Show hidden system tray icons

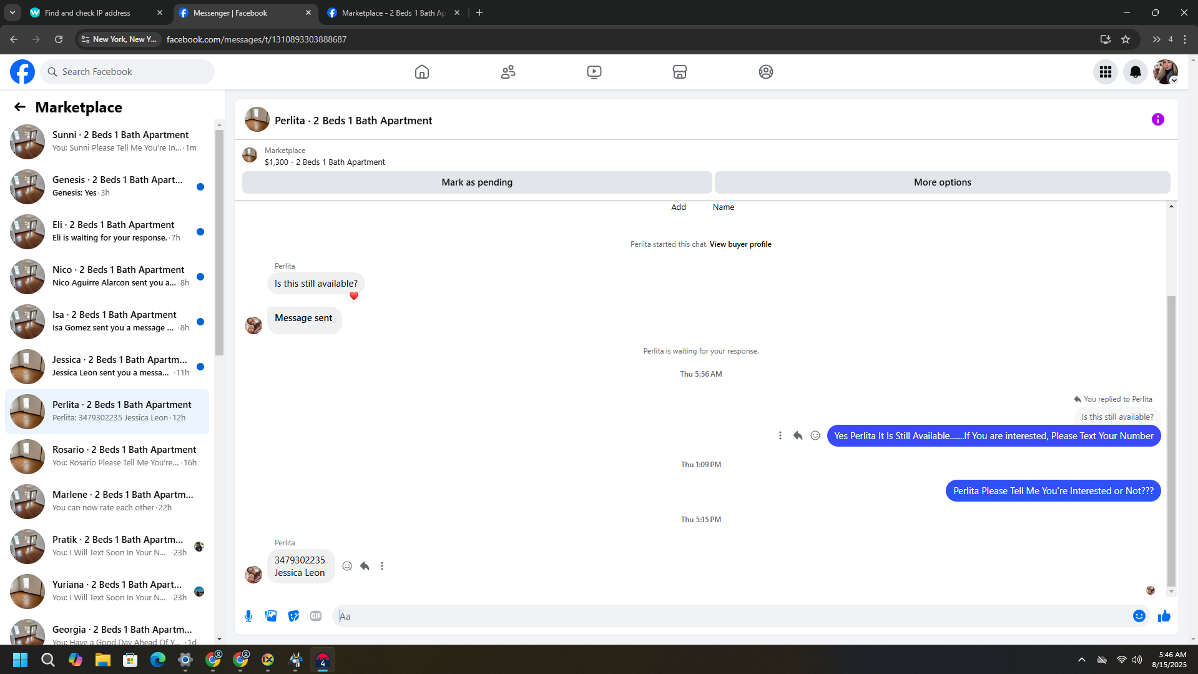[x=1082, y=660]
